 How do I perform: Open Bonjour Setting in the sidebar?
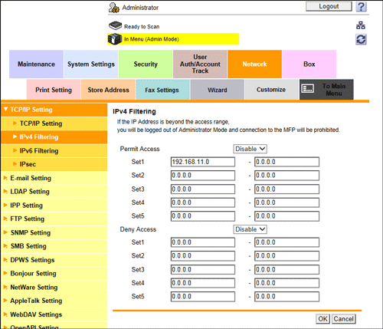coord(54,274)
